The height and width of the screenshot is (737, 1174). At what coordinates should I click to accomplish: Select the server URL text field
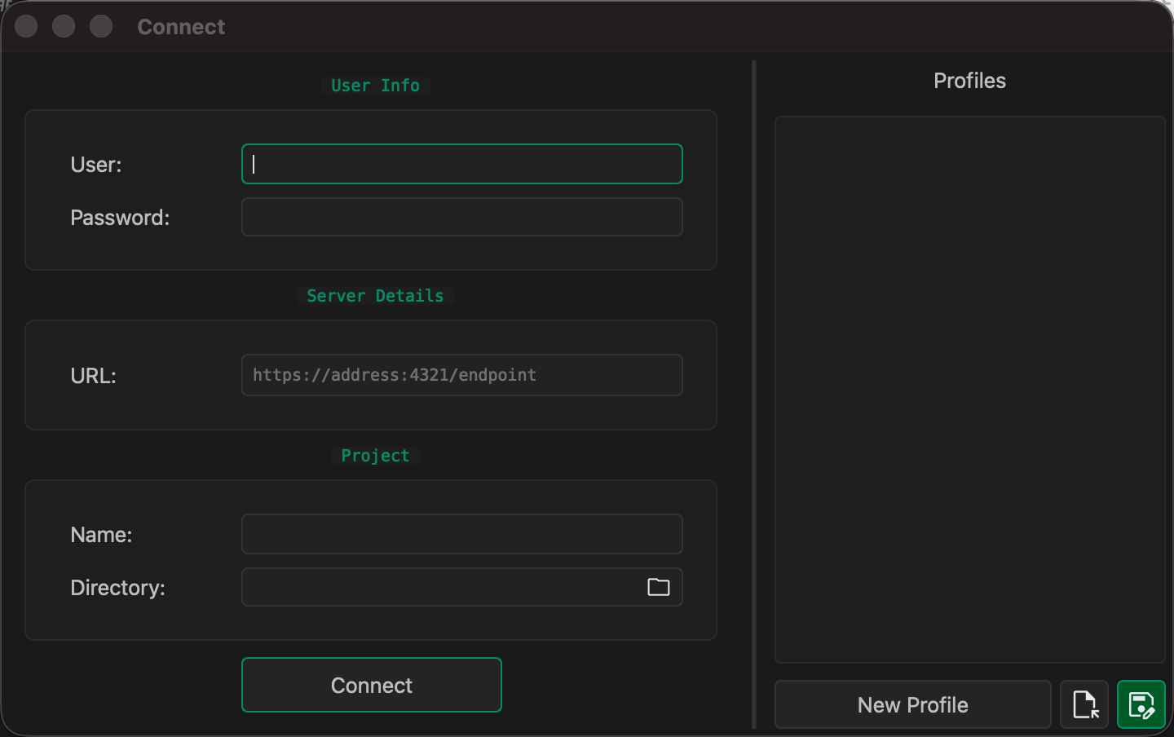click(461, 375)
